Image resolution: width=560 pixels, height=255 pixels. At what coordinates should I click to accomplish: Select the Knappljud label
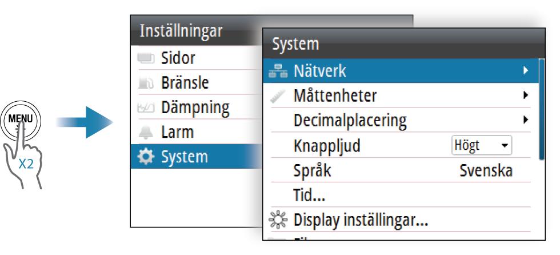pyautogui.click(x=327, y=146)
